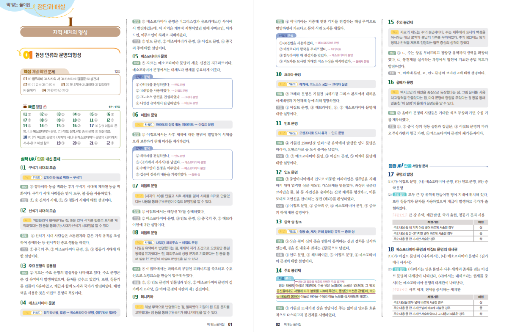Viewport: 505px width, 332px height.
Task: Click the red check mark after 빠른 정답
Action: coord(47,106)
